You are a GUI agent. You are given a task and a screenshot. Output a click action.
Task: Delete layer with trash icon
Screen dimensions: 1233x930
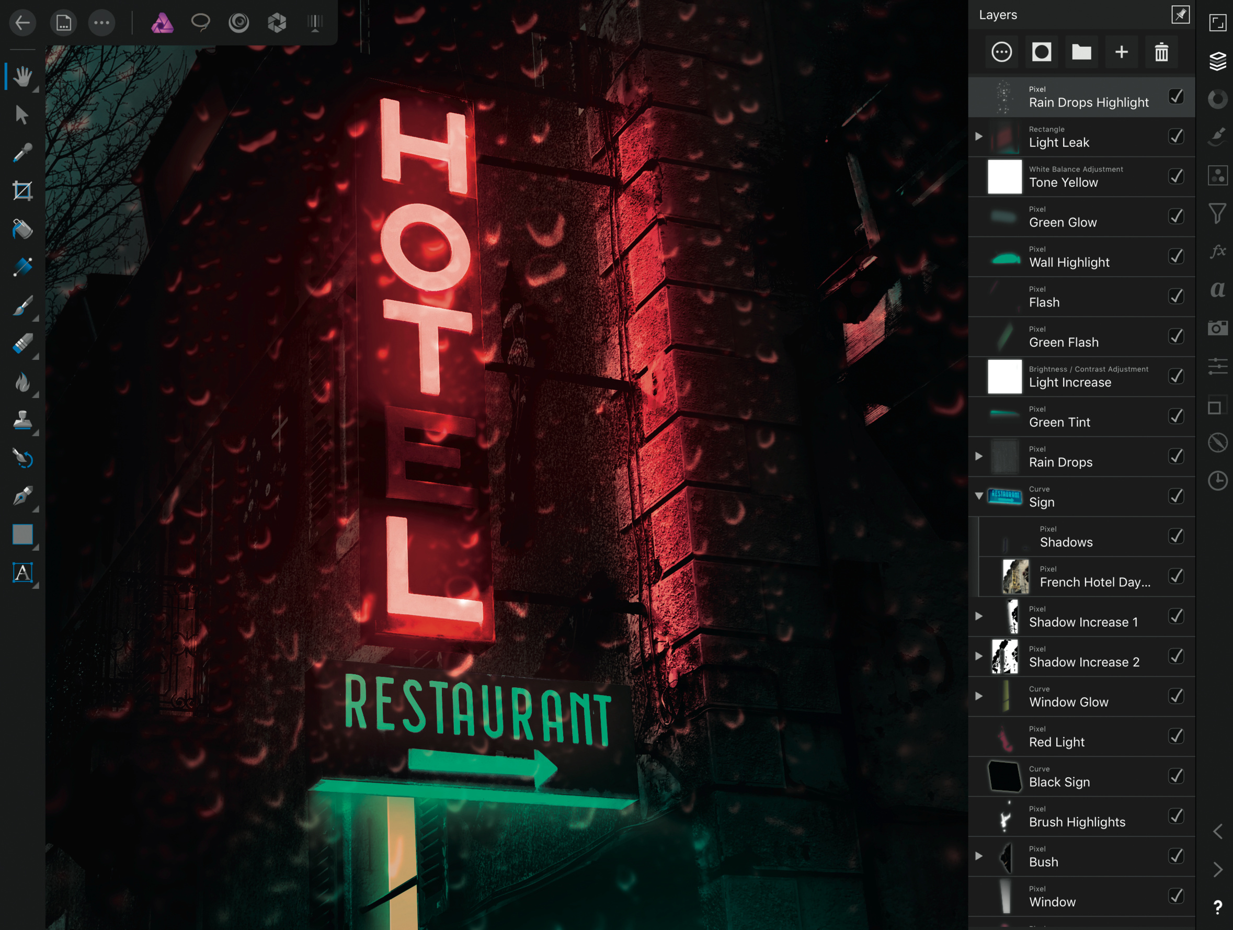point(1161,52)
